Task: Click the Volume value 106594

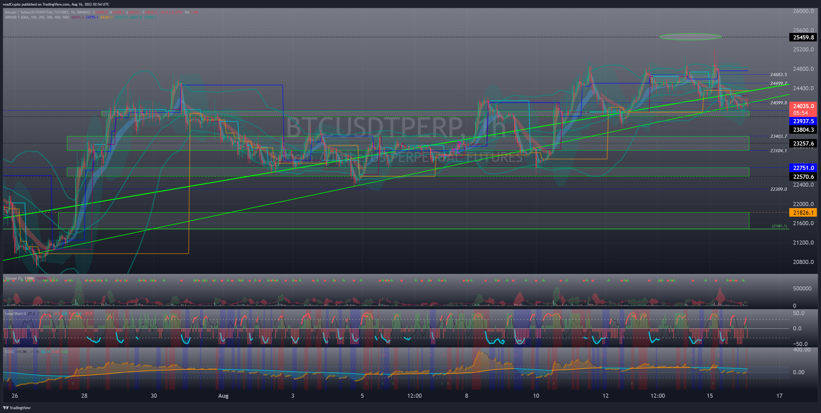Action: [41, 278]
